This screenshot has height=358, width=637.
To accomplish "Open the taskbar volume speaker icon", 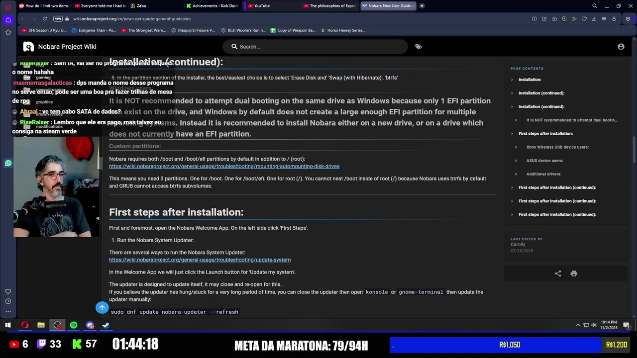I will (594, 325).
